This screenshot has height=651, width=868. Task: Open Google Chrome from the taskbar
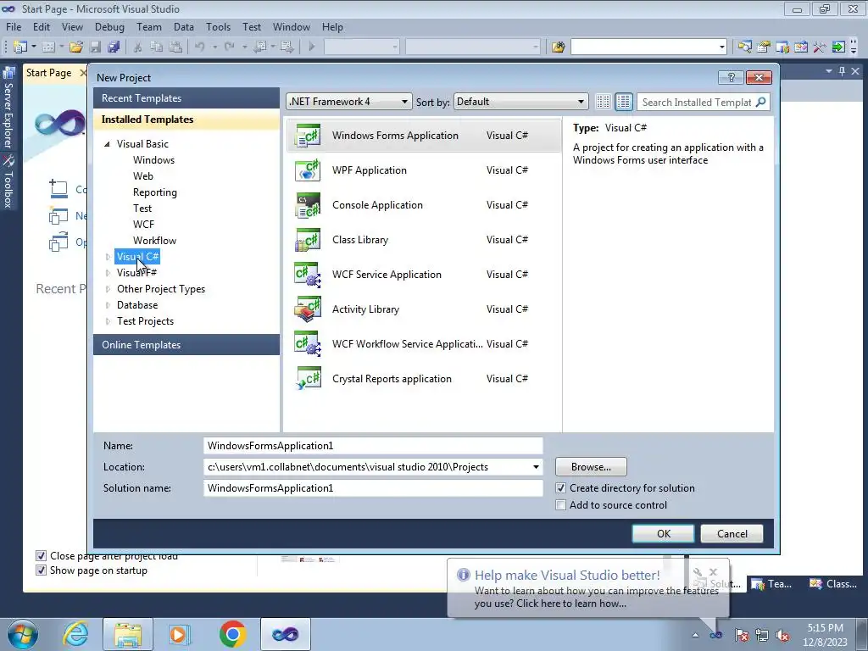pos(232,634)
